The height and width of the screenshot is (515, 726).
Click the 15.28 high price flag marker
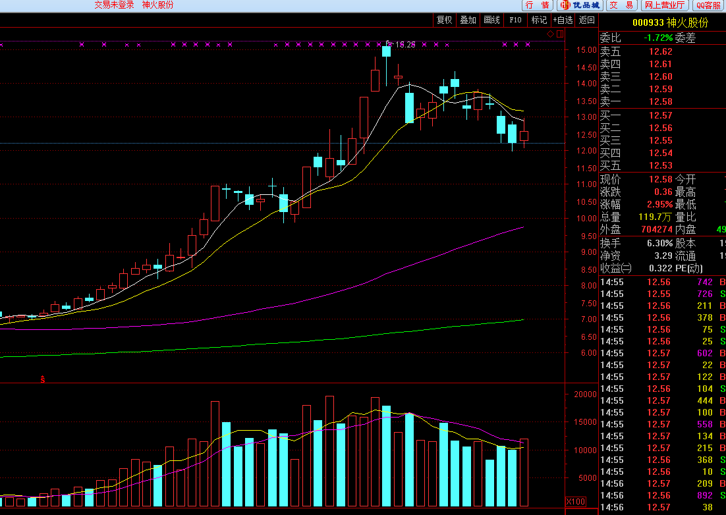pos(401,44)
